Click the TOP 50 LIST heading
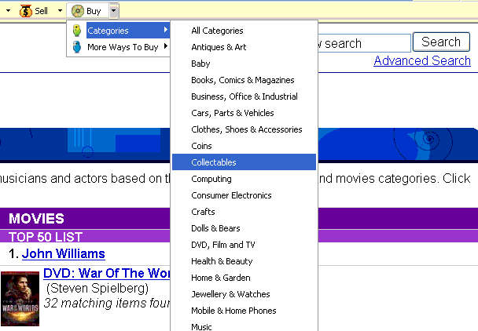The height and width of the screenshot is (331, 478). pos(46,237)
